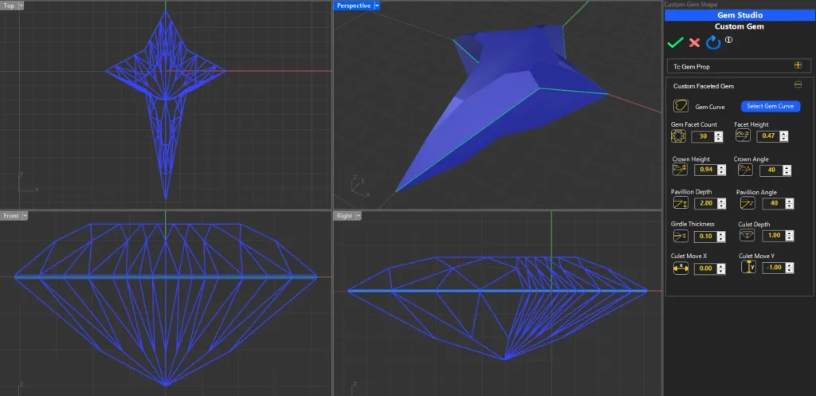
Task: Click the Crown Height icon
Action: click(x=680, y=170)
